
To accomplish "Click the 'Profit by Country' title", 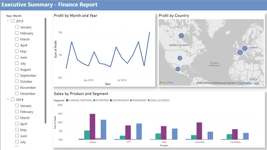I will point(174,16).
